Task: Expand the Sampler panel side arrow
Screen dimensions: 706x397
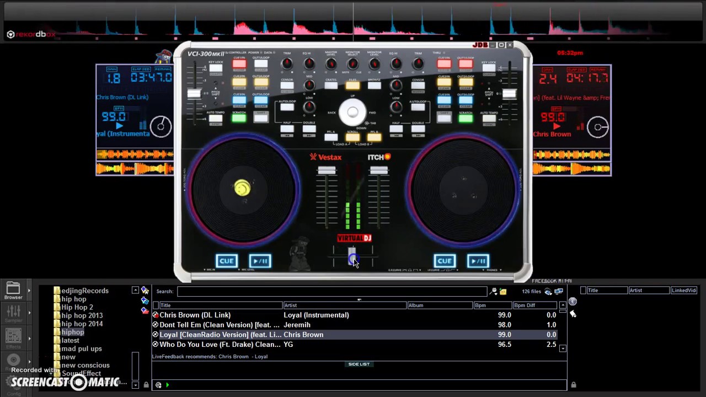Action: (29, 313)
